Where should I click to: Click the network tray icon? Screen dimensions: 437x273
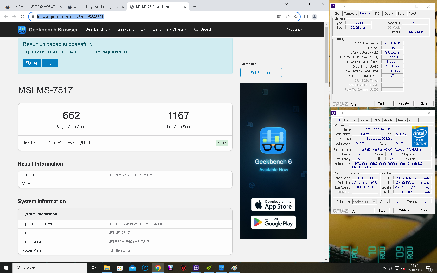(x=397, y=268)
